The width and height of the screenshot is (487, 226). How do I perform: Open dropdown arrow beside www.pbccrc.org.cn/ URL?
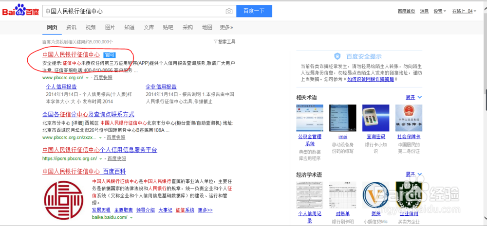(x=87, y=77)
